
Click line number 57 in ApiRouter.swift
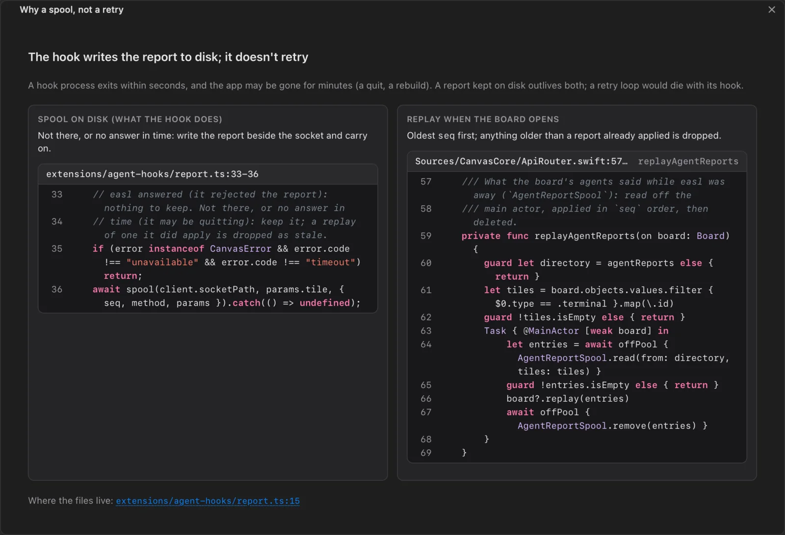point(426,181)
